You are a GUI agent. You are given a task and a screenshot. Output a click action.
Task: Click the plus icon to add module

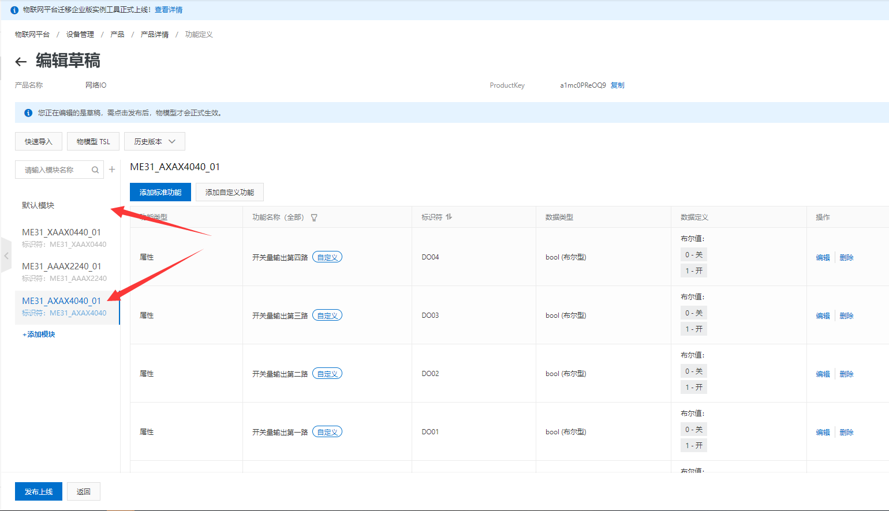[112, 170]
